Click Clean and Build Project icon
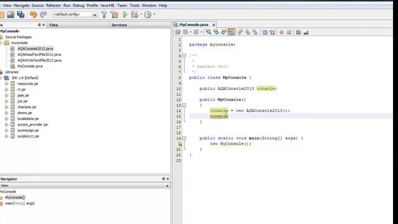The height and width of the screenshot is (224, 398). (x=114, y=14)
